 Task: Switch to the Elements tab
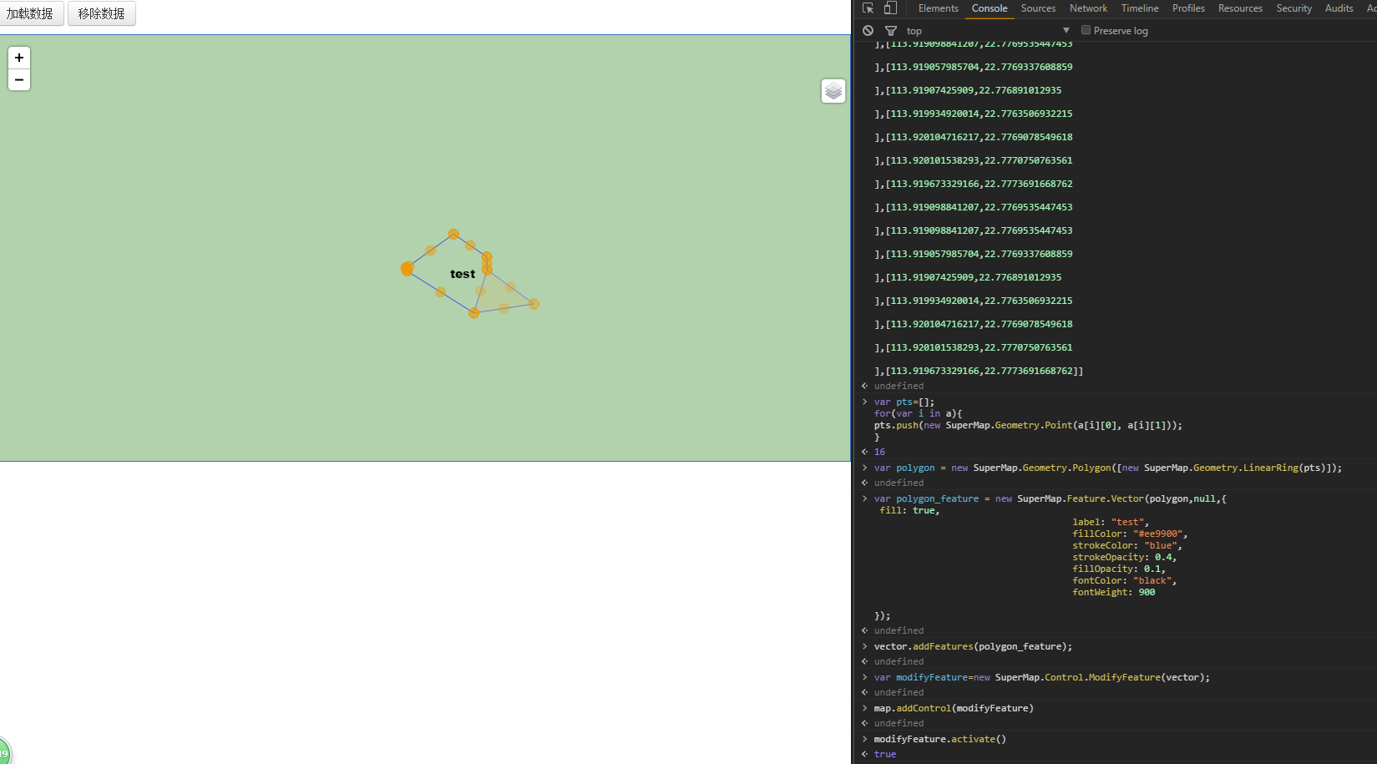click(938, 8)
